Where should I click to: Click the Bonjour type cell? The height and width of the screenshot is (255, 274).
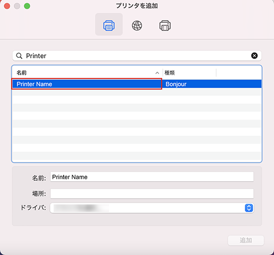(176, 84)
